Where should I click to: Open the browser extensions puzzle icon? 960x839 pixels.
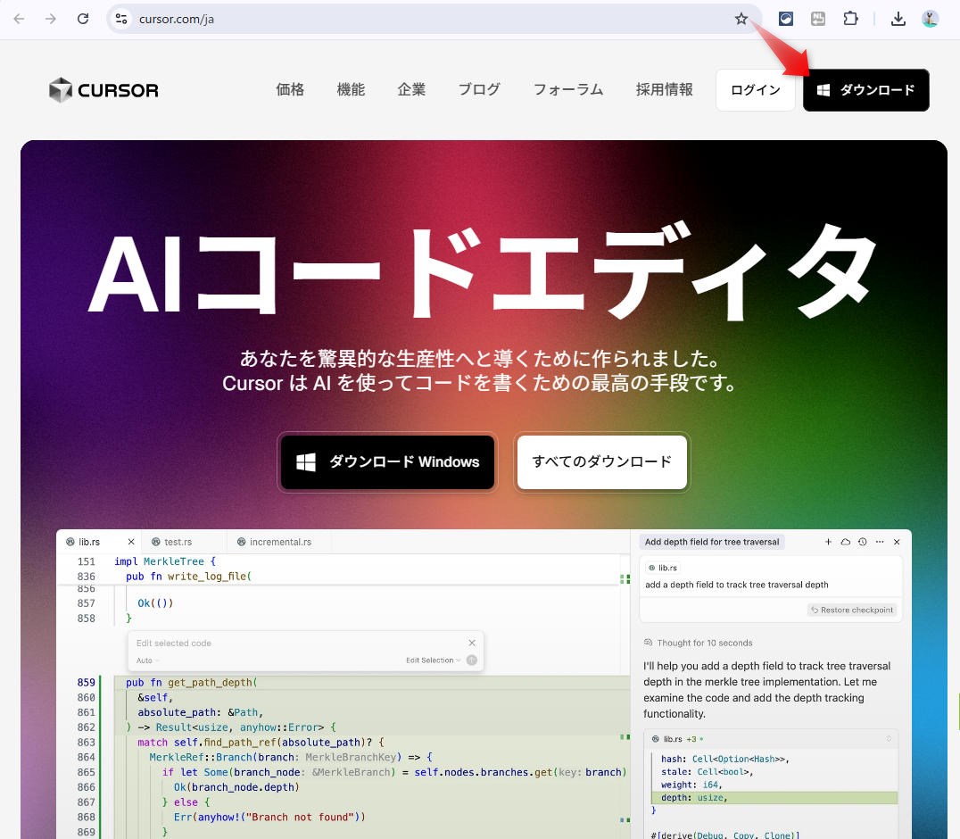[850, 19]
